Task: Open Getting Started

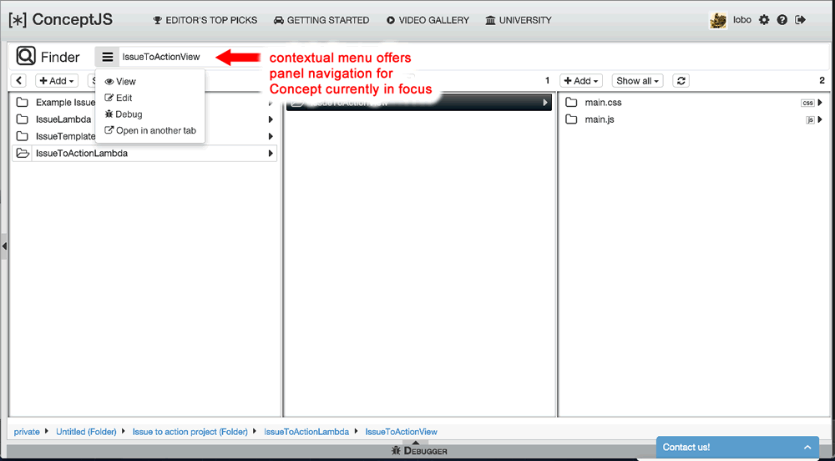Action: pos(321,20)
